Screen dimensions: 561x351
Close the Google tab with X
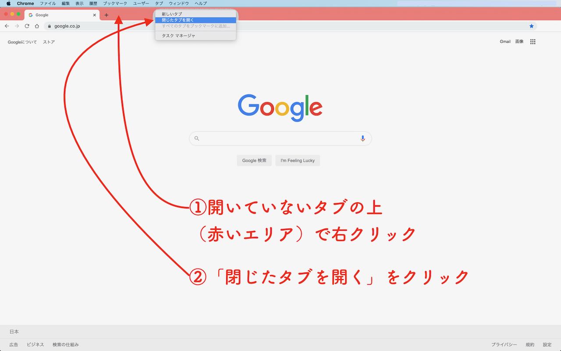pyautogui.click(x=94, y=15)
